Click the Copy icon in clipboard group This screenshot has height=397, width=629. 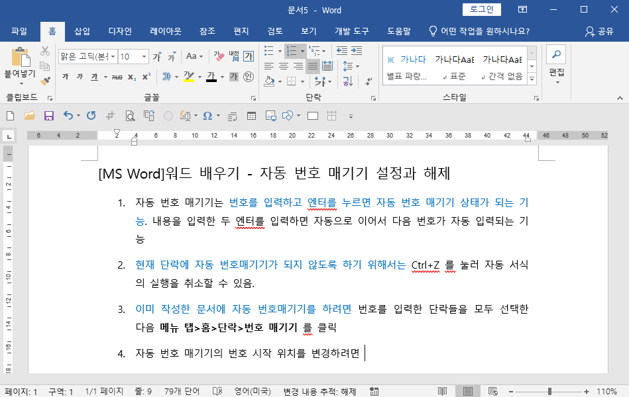tap(45, 66)
